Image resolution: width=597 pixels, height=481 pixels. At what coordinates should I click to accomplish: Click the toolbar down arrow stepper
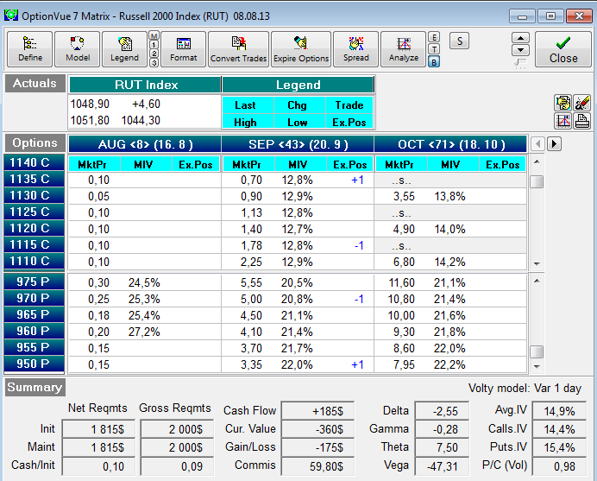[520, 50]
